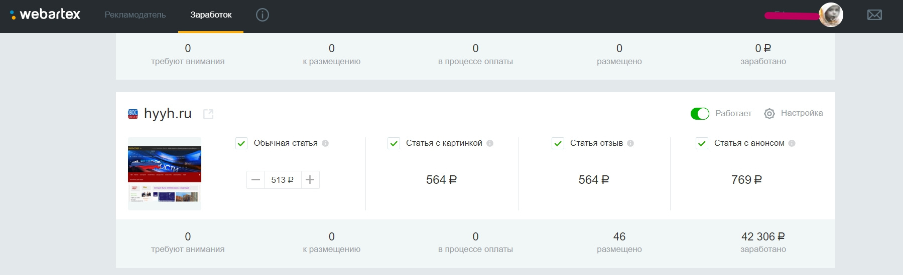Click the hyyh.ru site favicon
Image resolution: width=903 pixels, height=275 pixels.
tap(133, 114)
